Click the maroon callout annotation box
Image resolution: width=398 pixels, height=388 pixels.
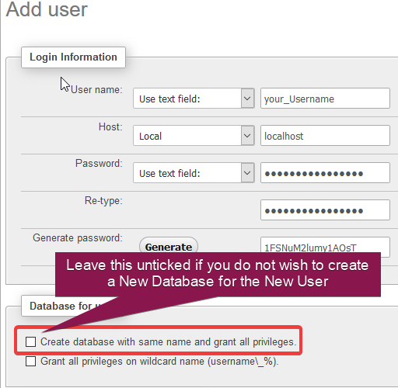tap(218, 274)
